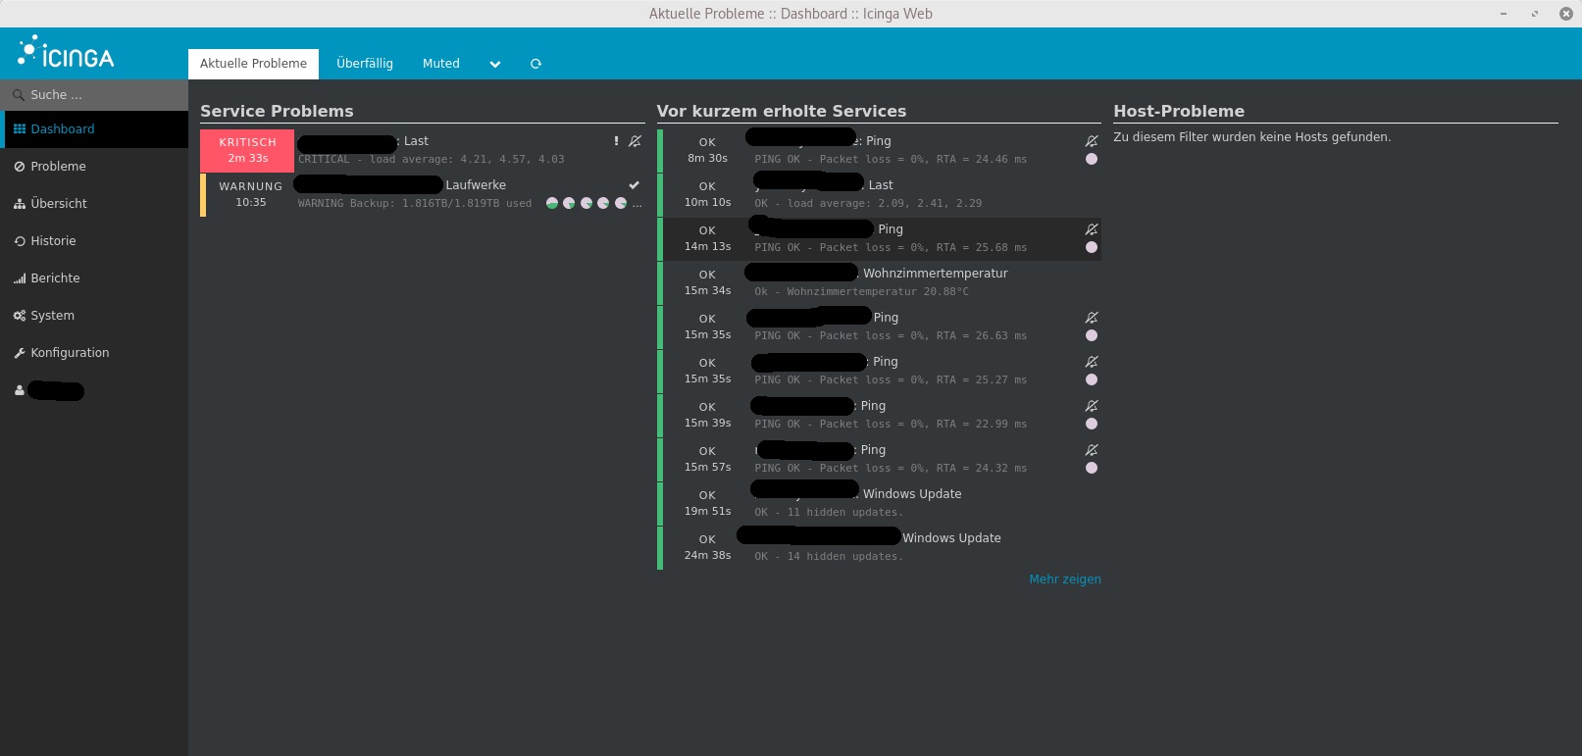This screenshot has width=1582, height=756.
Task: Open the dashboard tabs dropdown chevron
Action: click(x=495, y=64)
